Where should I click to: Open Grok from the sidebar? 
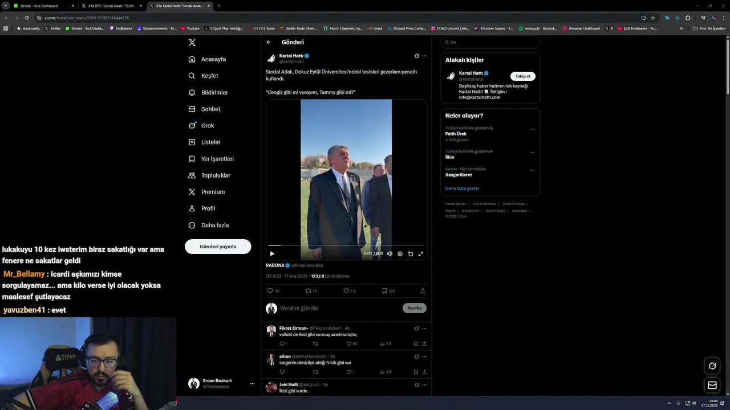pos(201,125)
